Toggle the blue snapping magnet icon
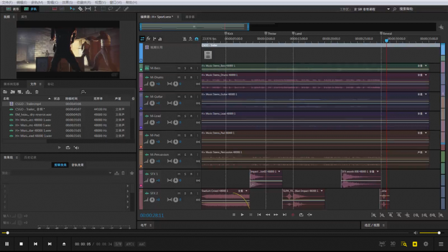448x252 pixels. click(197, 39)
